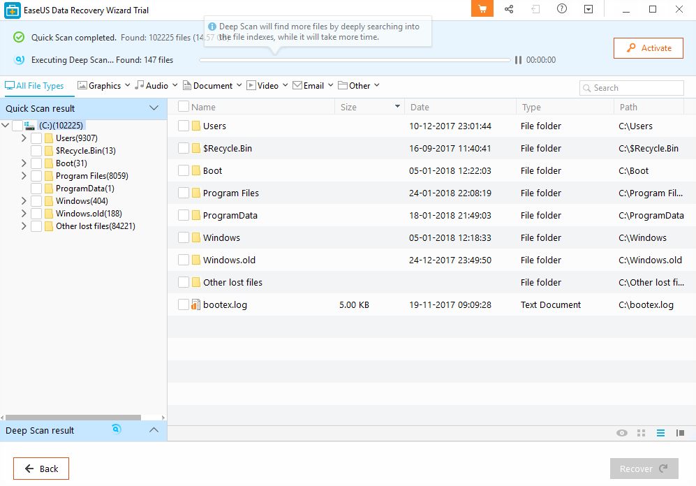Screen dimensions: 696x486
Task: Click the right arrow of tree scrollbar
Action: (163, 418)
